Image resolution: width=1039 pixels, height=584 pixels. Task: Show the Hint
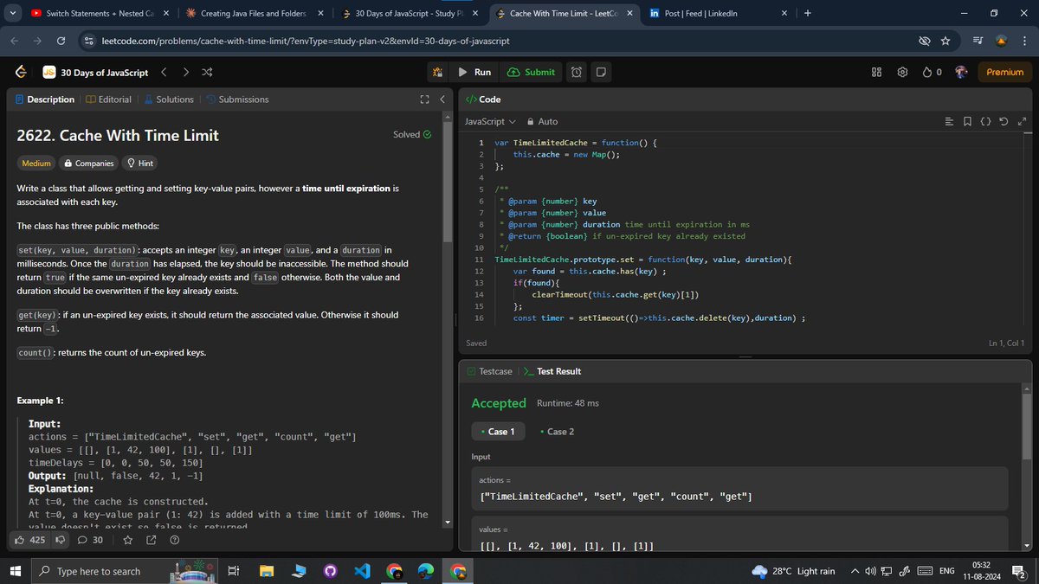point(139,163)
